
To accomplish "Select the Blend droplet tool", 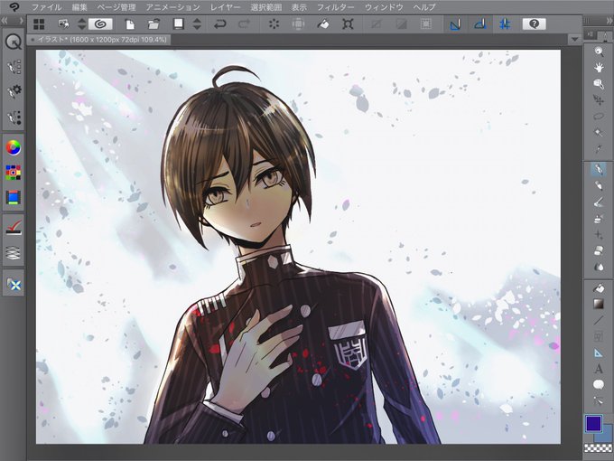I will click(599, 267).
